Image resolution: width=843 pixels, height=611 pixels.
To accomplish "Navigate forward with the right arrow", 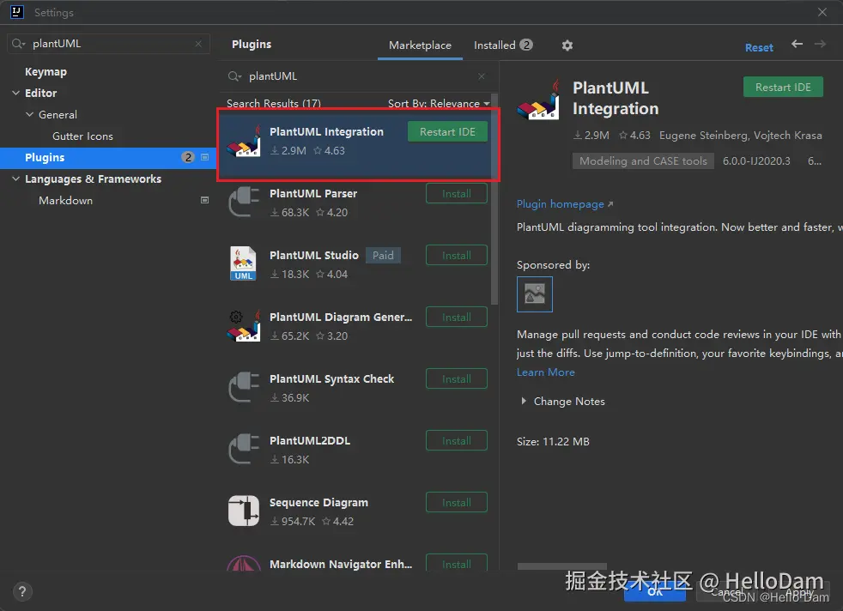I will pos(820,44).
